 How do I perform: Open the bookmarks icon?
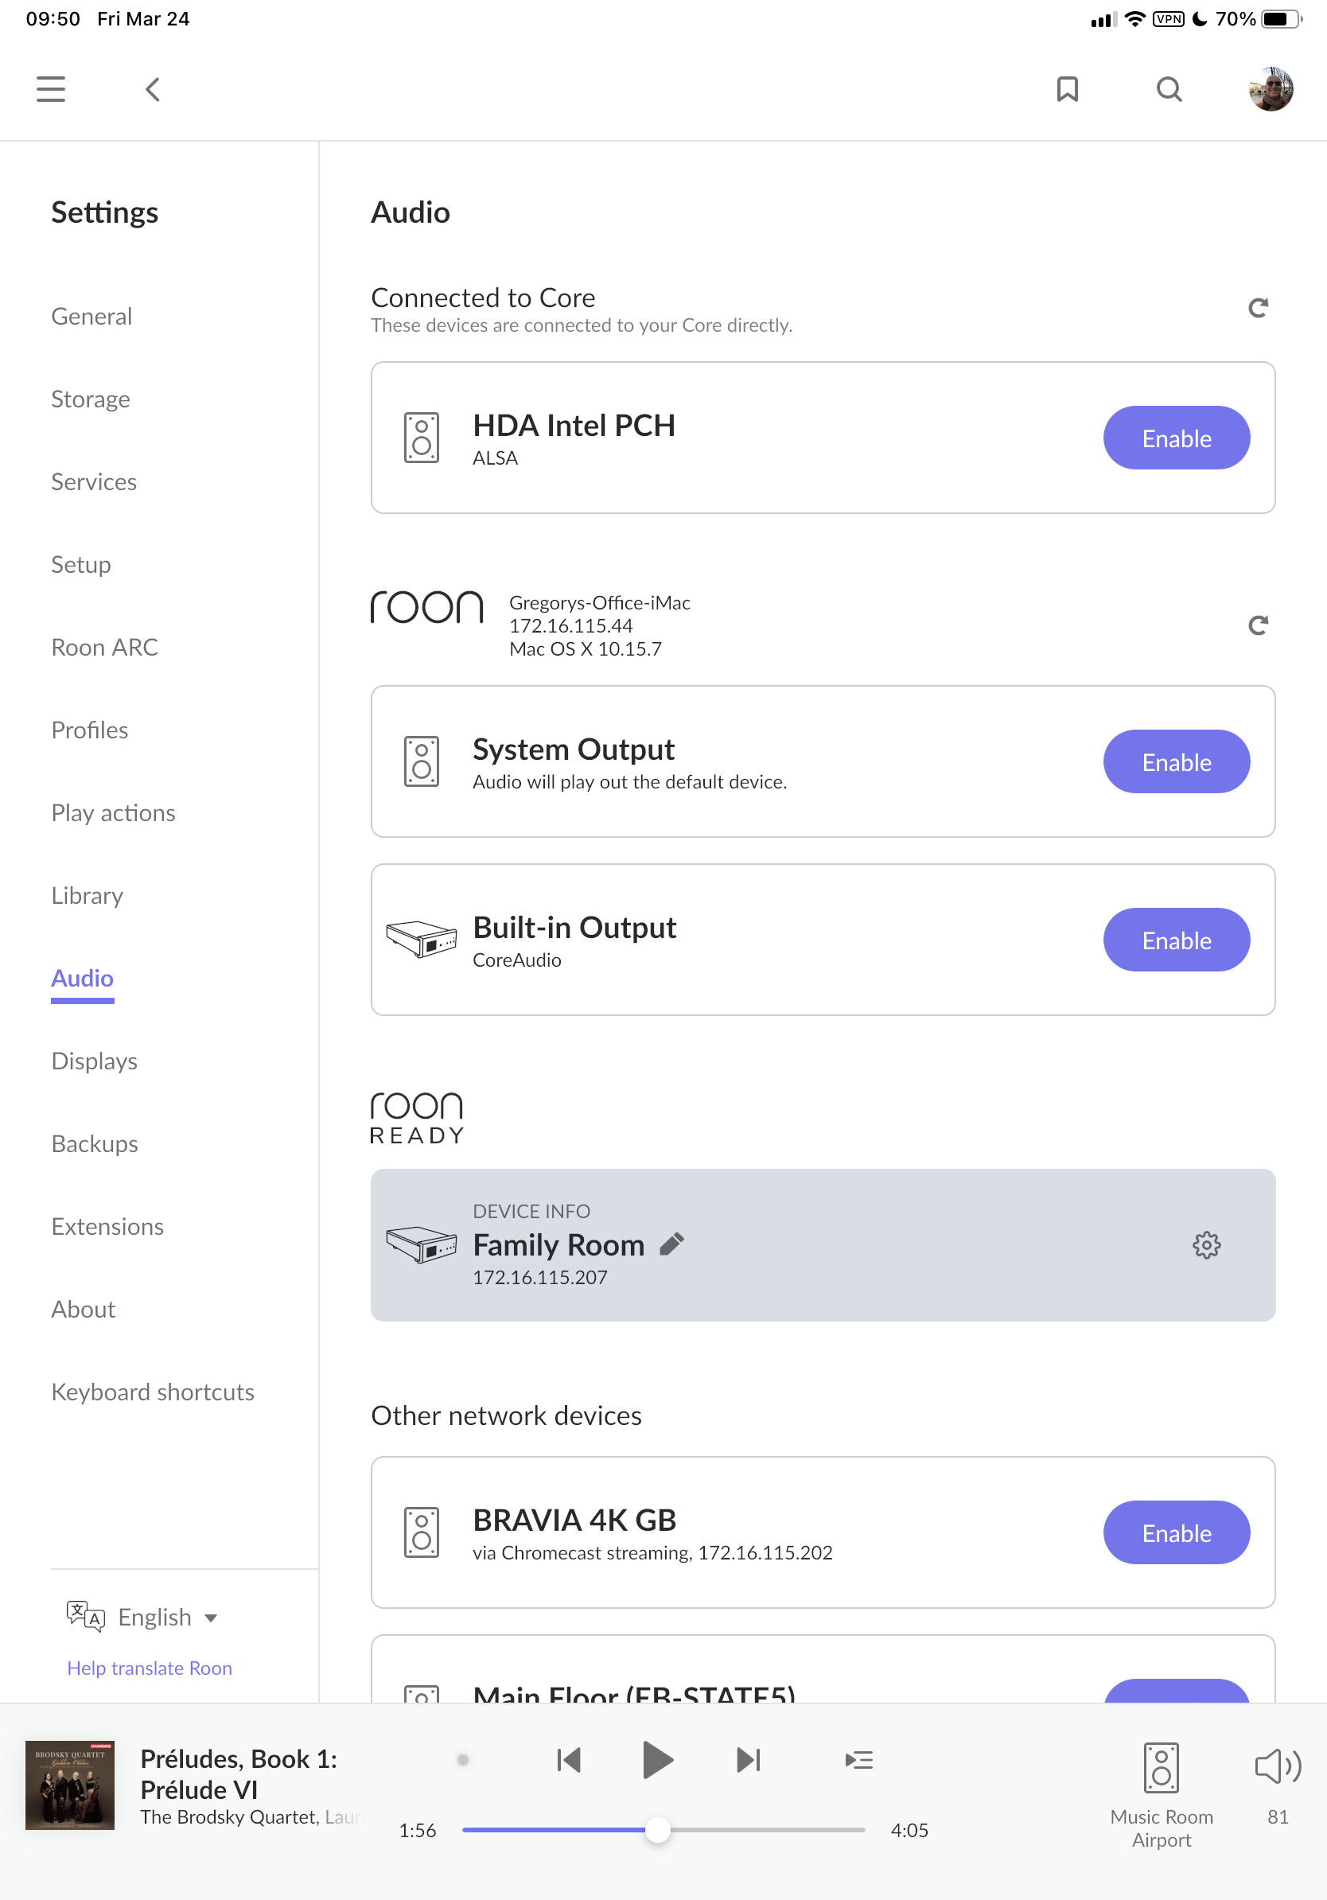pos(1067,88)
